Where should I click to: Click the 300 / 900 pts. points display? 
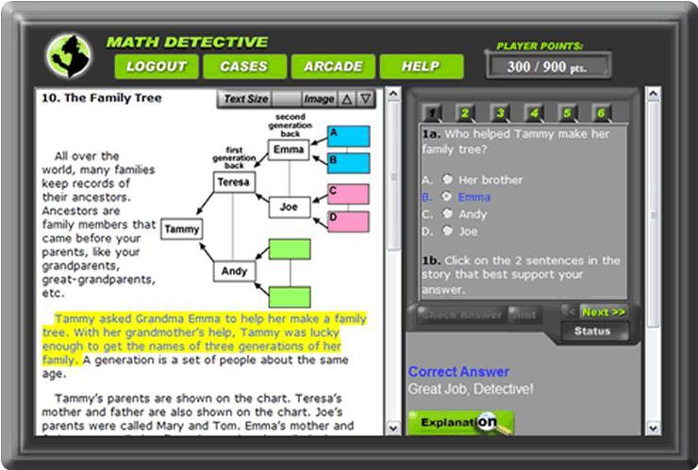coord(547,66)
